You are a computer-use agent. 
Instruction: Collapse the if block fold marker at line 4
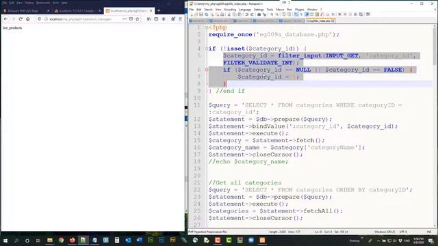[207, 49]
